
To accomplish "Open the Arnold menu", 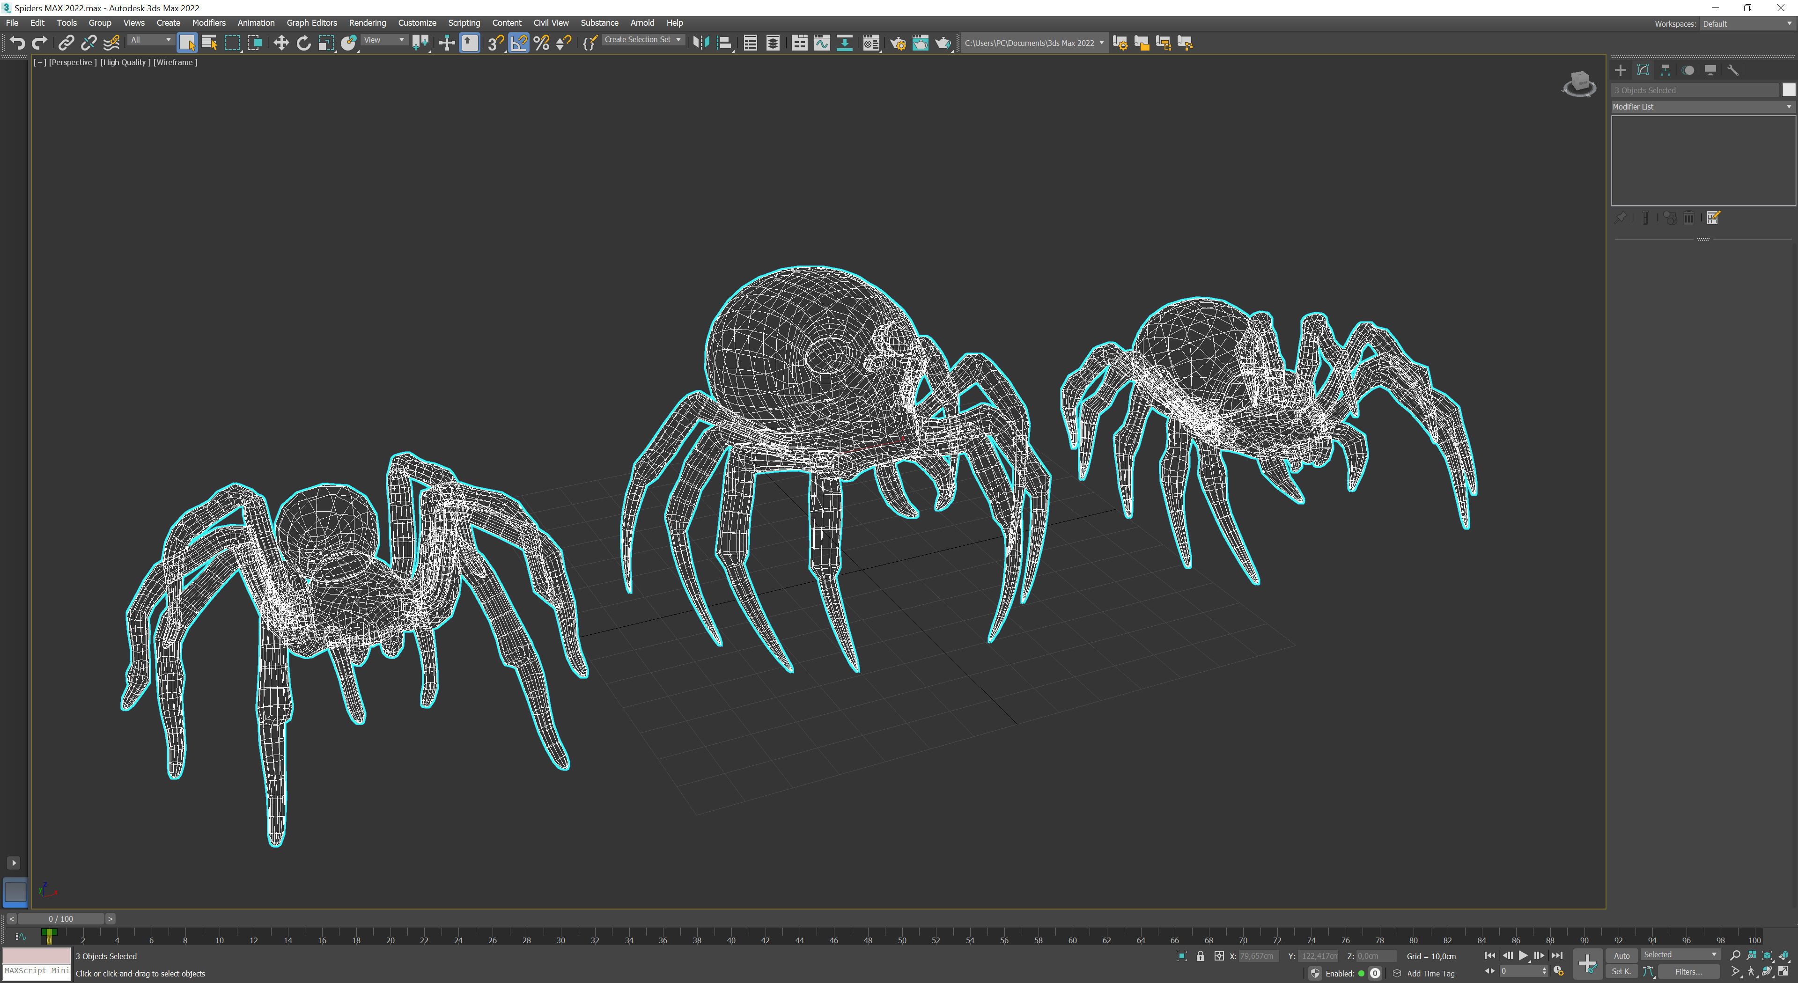I will point(642,23).
